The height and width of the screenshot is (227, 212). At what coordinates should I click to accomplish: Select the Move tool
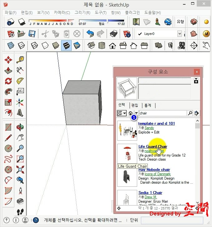pos(8,60)
